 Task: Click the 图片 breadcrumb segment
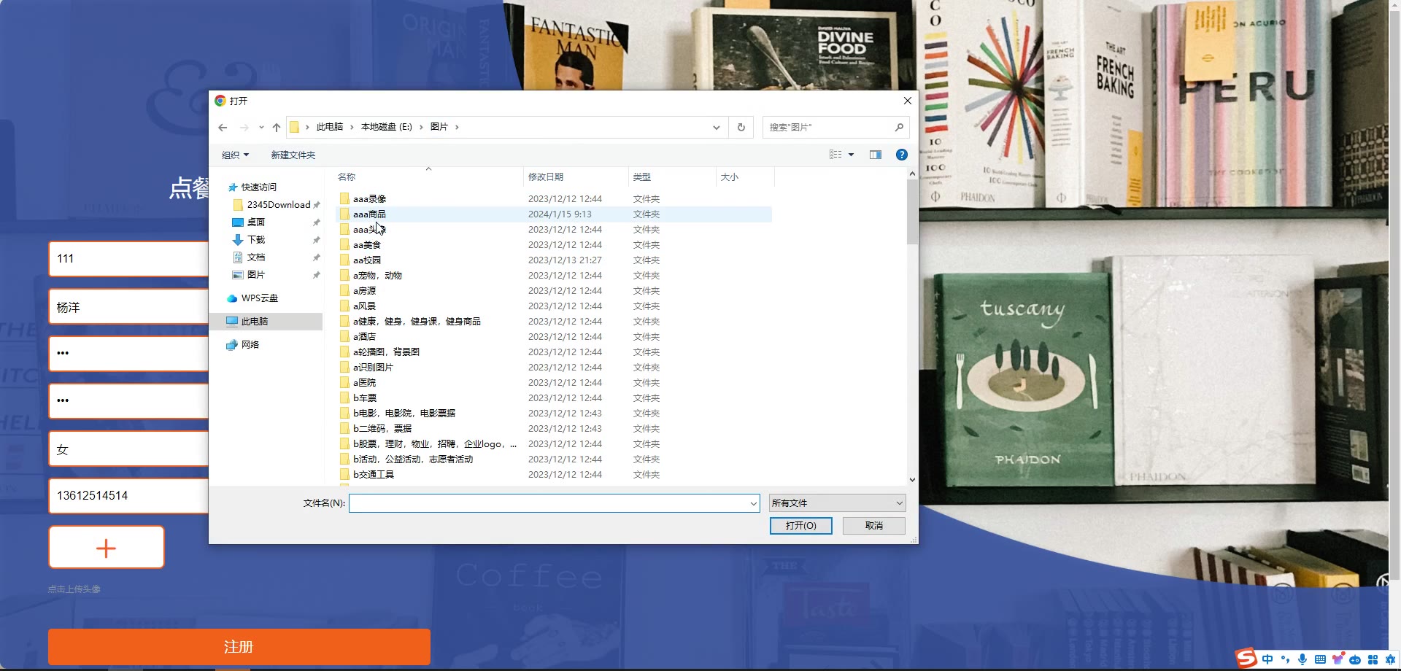(439, 127)
